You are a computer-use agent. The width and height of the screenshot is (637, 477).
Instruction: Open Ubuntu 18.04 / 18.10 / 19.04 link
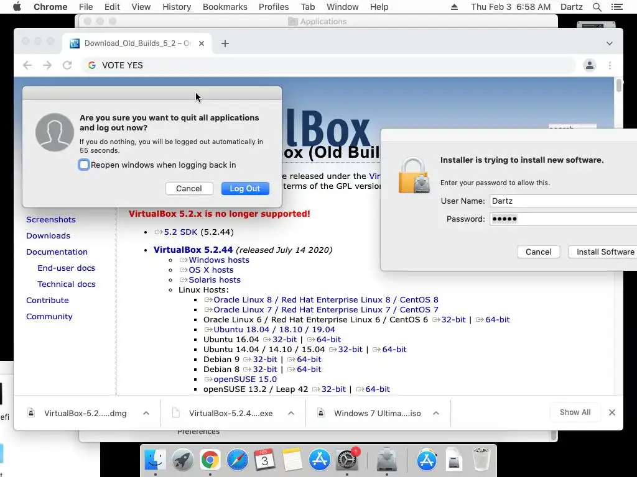[274, 330]
